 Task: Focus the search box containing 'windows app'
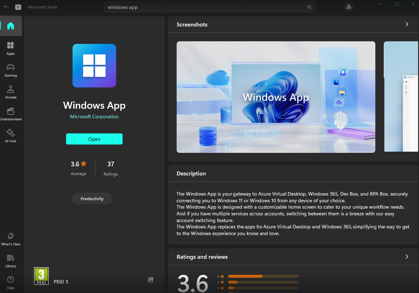pos(210,7)
